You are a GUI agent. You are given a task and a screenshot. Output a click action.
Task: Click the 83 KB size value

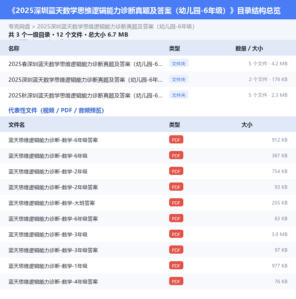[281, 218]
